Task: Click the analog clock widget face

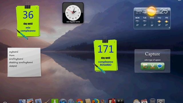Action: pyautogui.click(x=73, y=13)
